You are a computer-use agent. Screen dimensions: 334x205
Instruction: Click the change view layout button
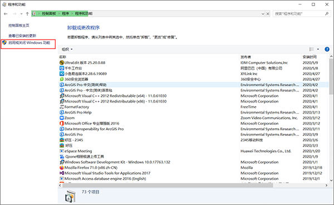tap(311, 49)
